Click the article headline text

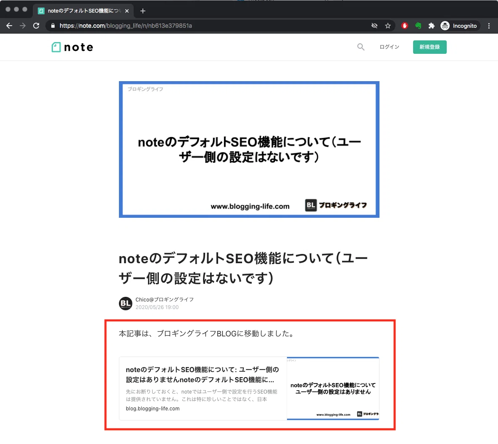coord(243,268)
